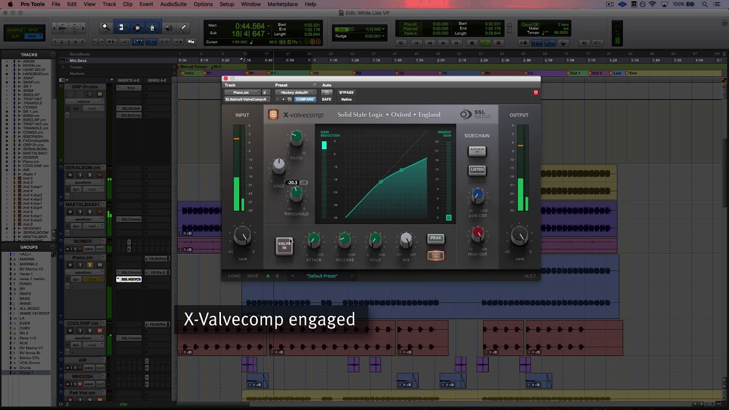Select the Pencil tool
The height and width of the screenshot is (410, 729).
pos(183,27)
